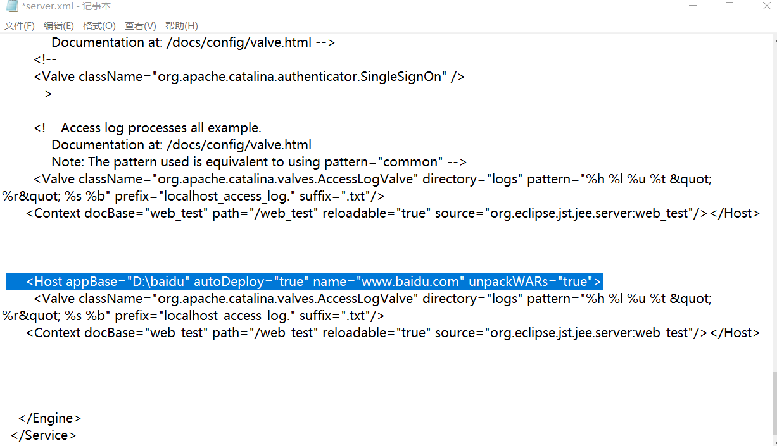Open the 编辑(E) menu

59,26
